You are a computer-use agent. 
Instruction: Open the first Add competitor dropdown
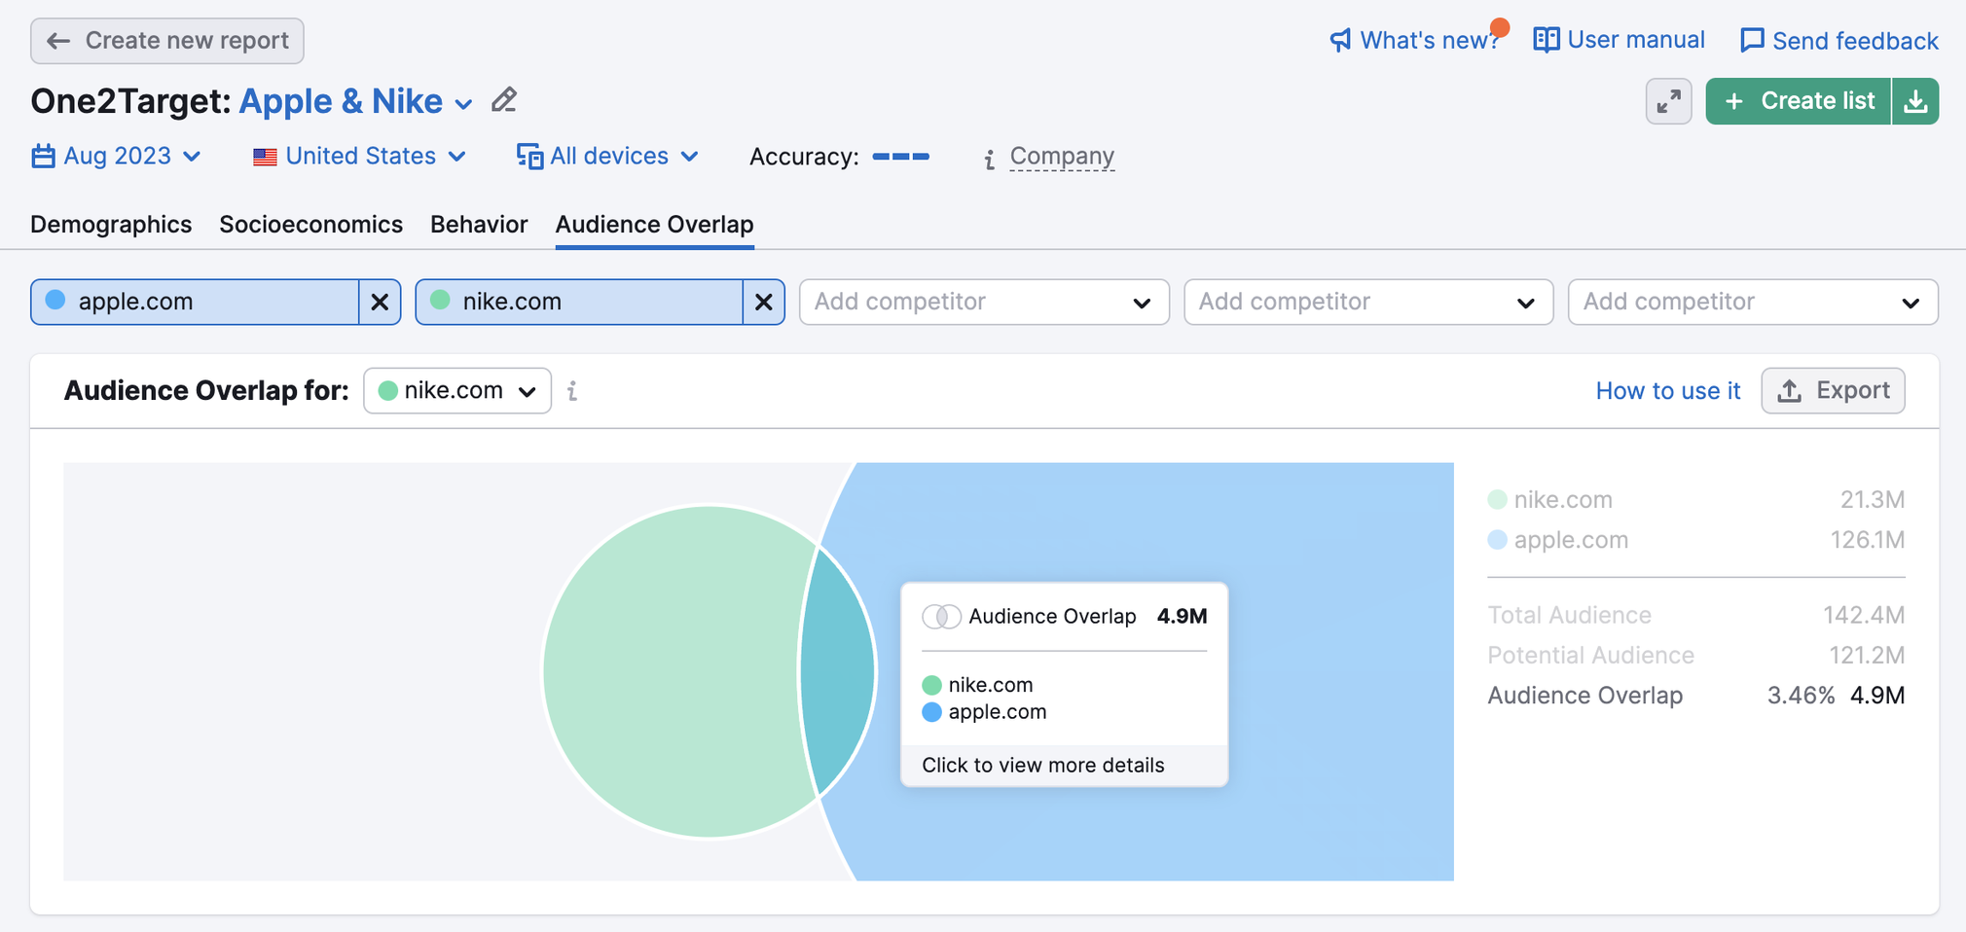coord(984,302)
